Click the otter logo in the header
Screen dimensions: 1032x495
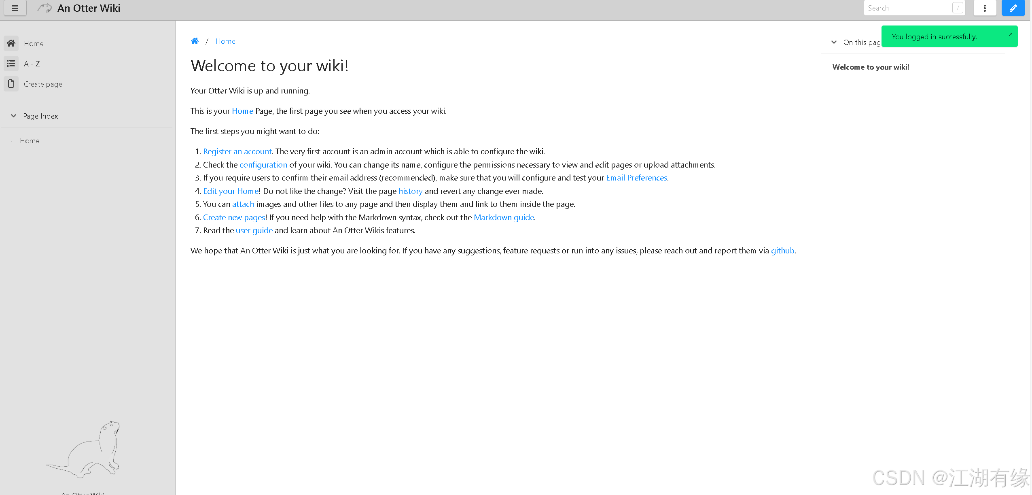45,8
